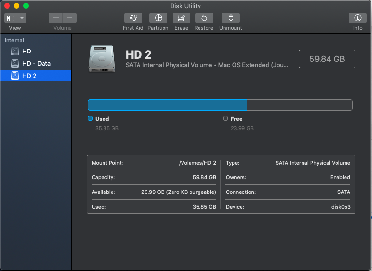
Task: Open the Partition tool
Action: [x=158, y=18]
